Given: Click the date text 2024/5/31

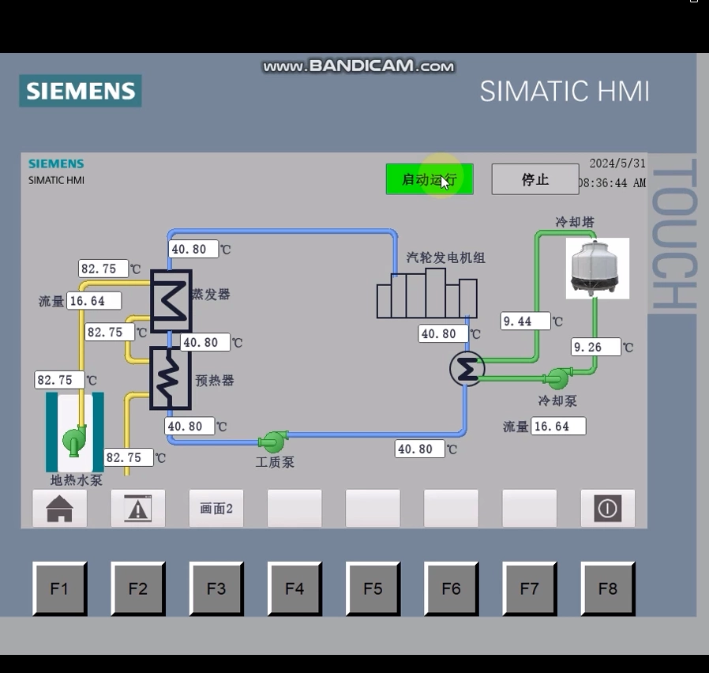Looking at the screenshot, I should 617,164.
